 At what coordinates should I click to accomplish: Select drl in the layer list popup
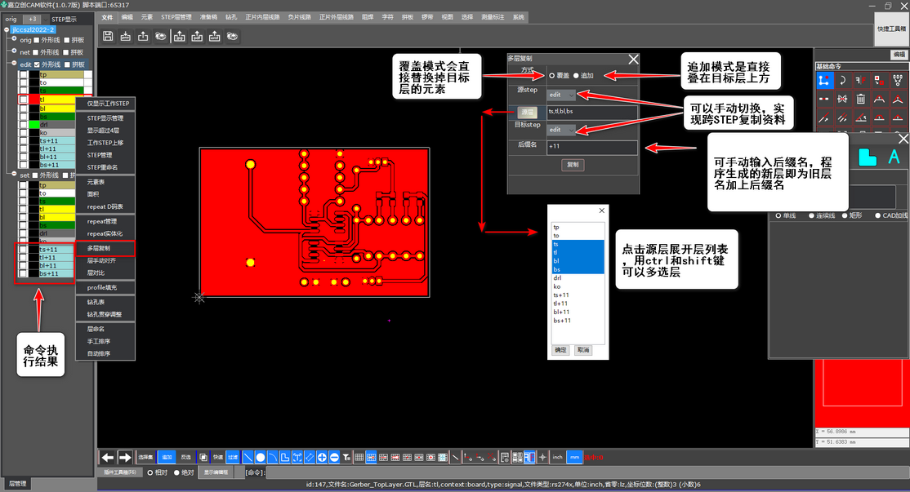(x=578, y=278)
